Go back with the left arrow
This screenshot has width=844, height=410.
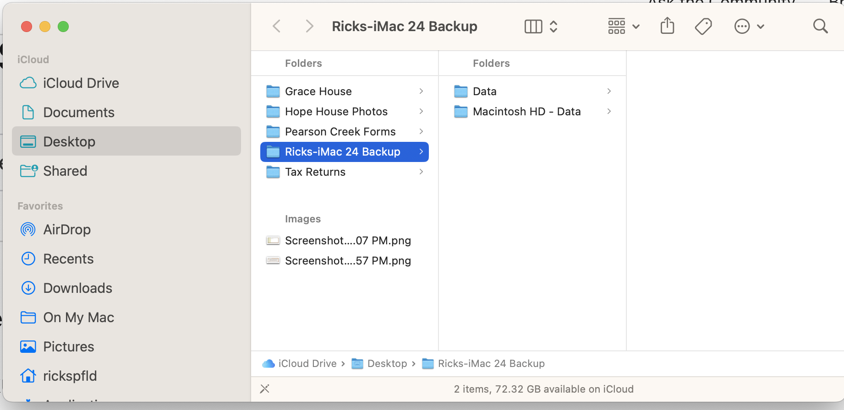pyautogui.click(x=277, y=26)
